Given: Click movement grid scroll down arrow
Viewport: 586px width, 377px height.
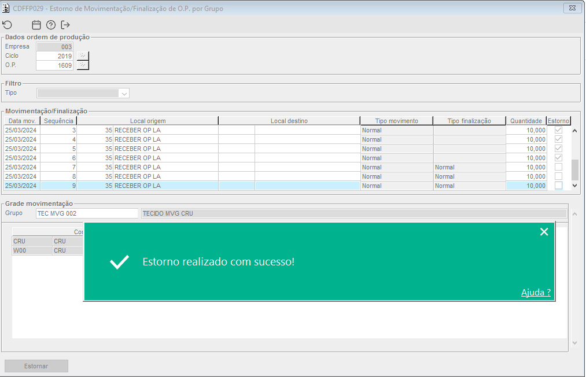Looking at the screenshot, I should [x=575, y=186].
